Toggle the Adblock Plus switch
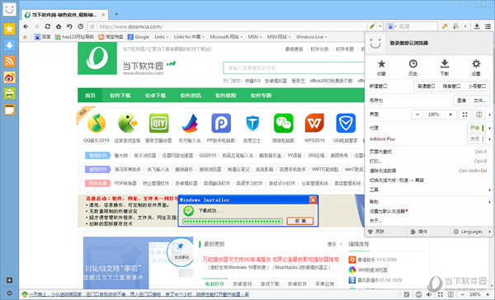 coord(477,138)
